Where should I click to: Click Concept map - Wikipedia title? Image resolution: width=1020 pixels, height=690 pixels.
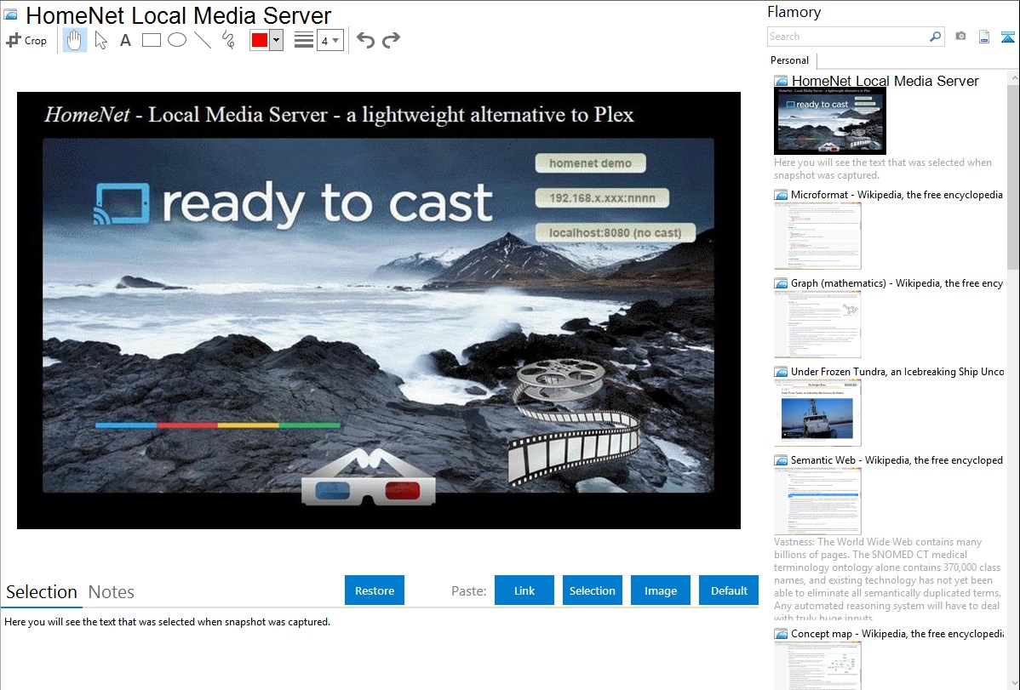click(x=897, y=634)
